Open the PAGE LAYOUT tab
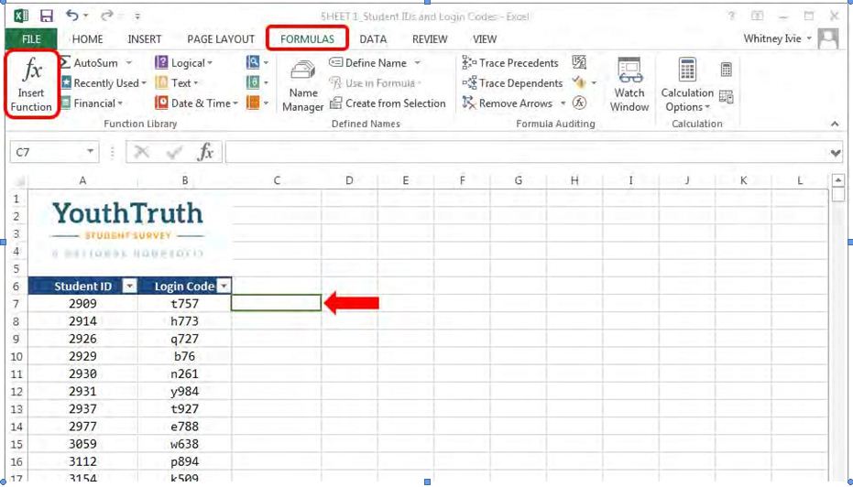This screenshot has height=487, width=853. point(221,39)
